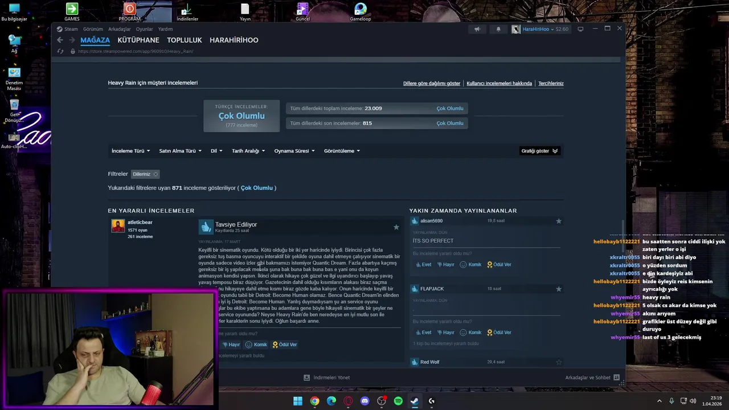Click the award star on atleticbear's review

[x=396, y=227]
